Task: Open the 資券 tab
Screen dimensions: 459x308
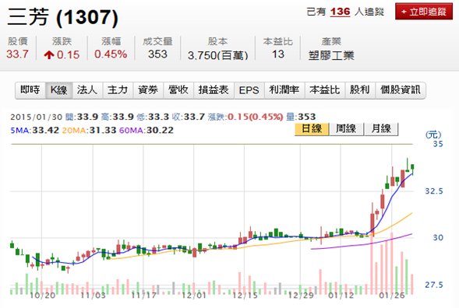Action: 148,90
